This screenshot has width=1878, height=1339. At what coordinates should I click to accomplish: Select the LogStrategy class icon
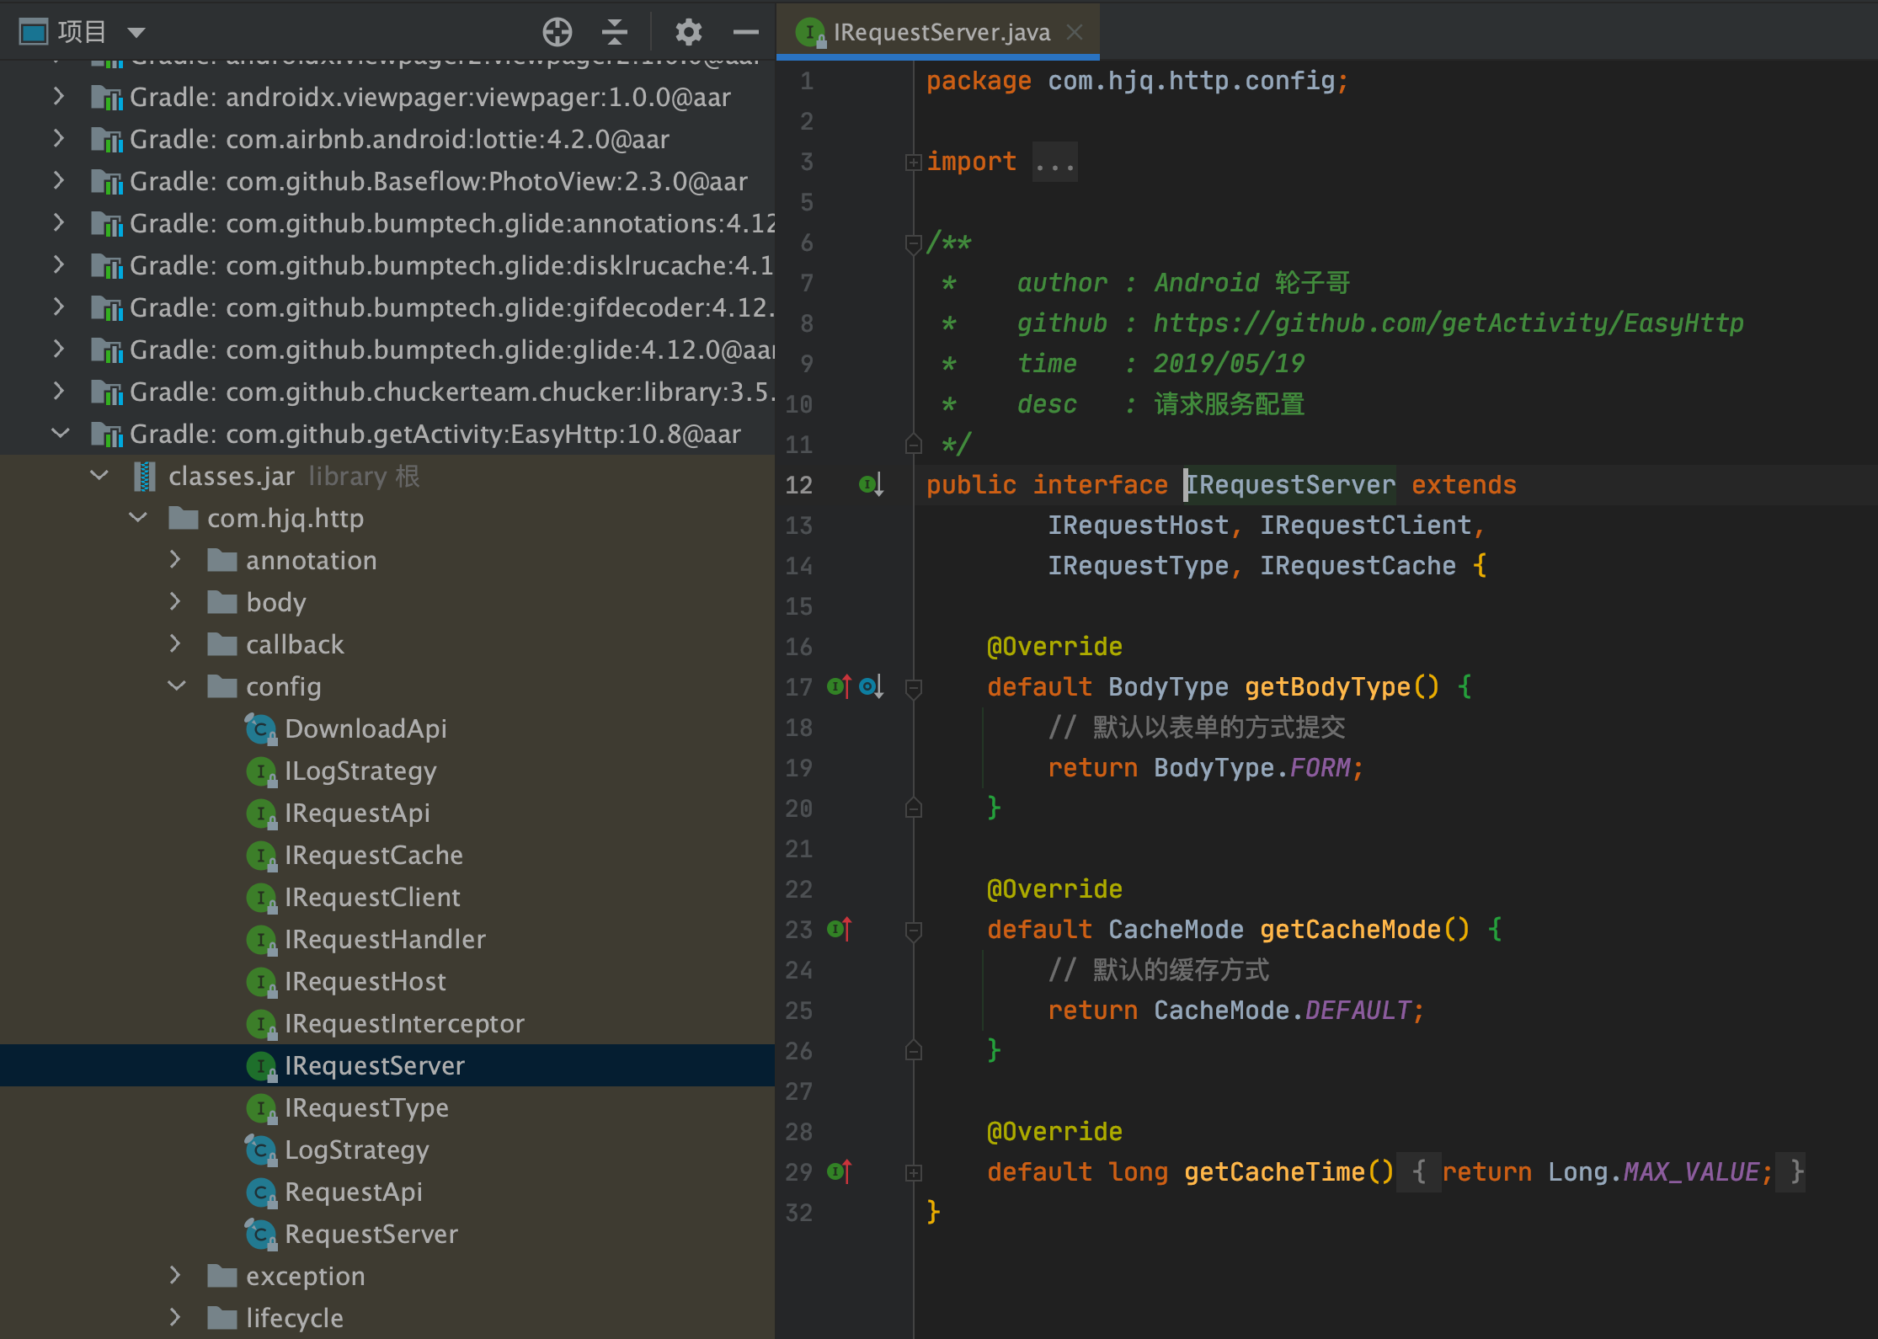pyautogui.click(x=261, y=1150)
